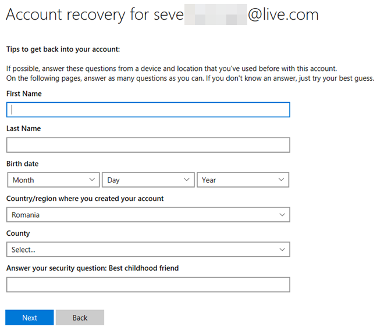The image size is (377, 331).
Task: Click the 'Country/region where you created your account' label
Action: point(85,199)
